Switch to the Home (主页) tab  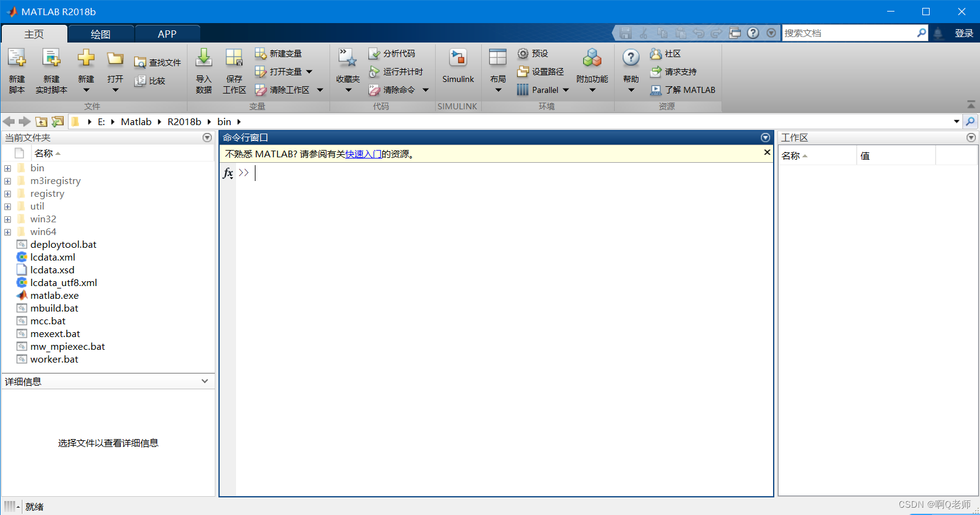click(34, 34)
